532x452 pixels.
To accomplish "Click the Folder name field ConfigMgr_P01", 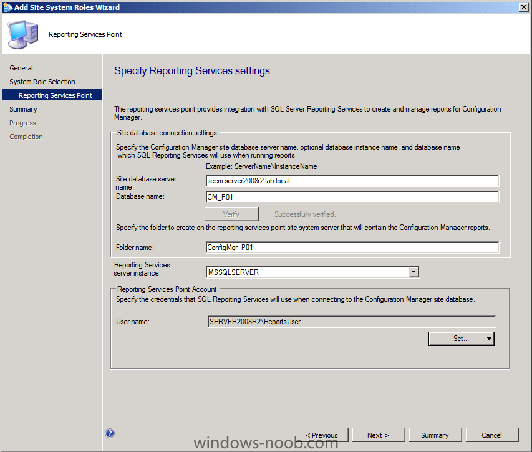I will coord(352,248).
